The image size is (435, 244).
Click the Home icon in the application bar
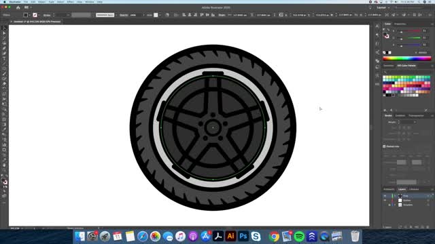(x=18, y=7)
